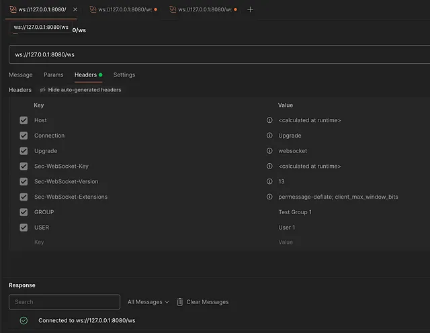Click the info icon beside Host header
Viewport: 430px width, 333px height.
(x=269, y=120)
